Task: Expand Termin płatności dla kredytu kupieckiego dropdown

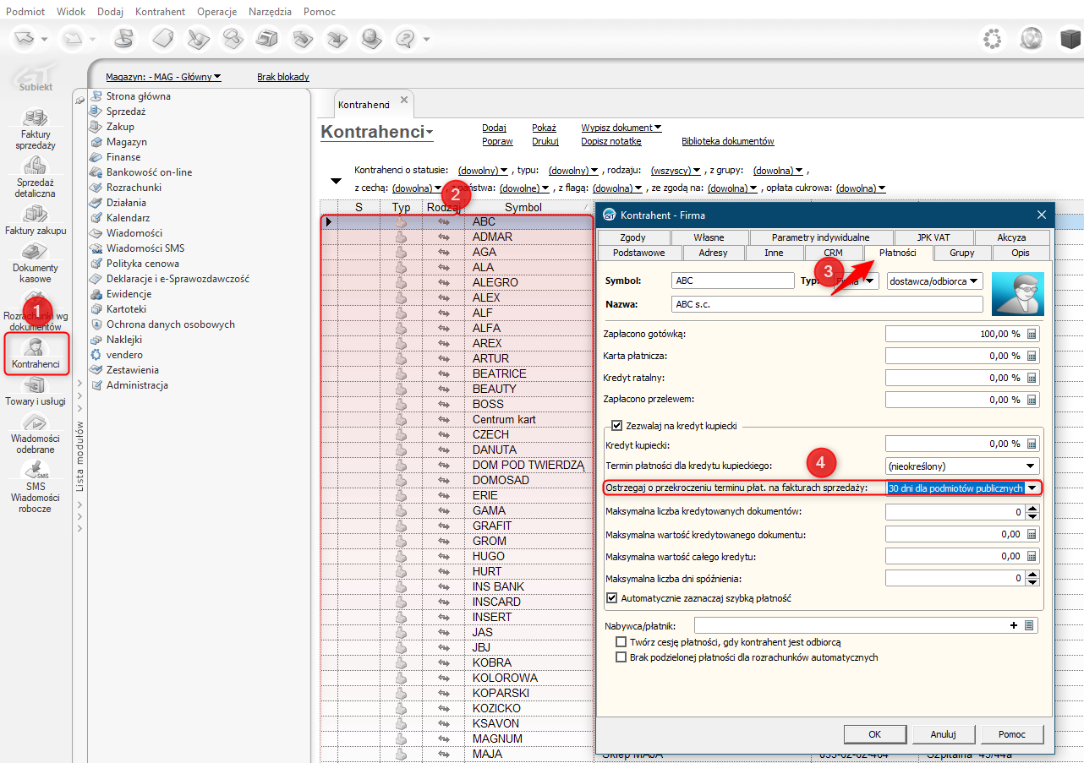Action: (x=1031, y=466)
